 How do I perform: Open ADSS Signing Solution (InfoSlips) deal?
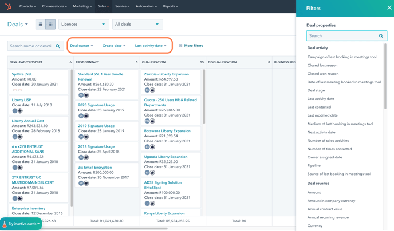(163, 185)
